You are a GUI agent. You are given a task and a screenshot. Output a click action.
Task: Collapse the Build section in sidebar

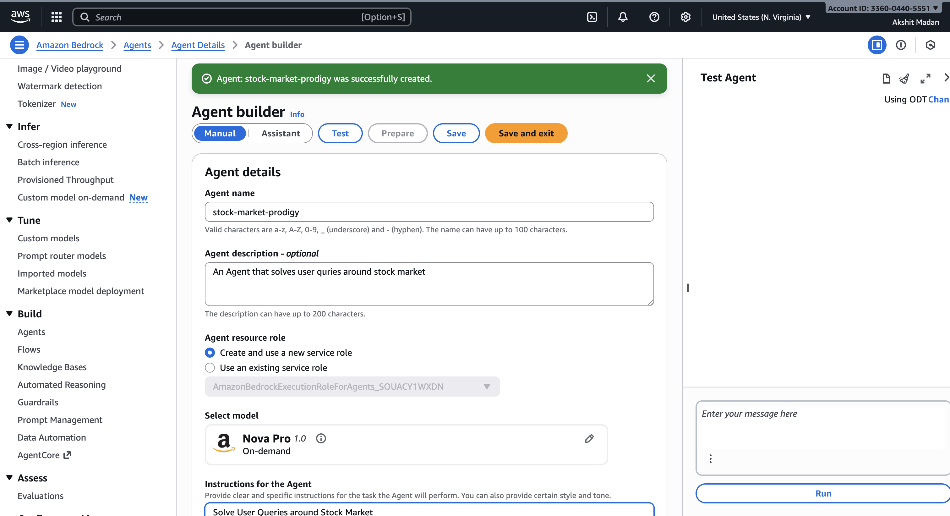click(x=10, y=314)
